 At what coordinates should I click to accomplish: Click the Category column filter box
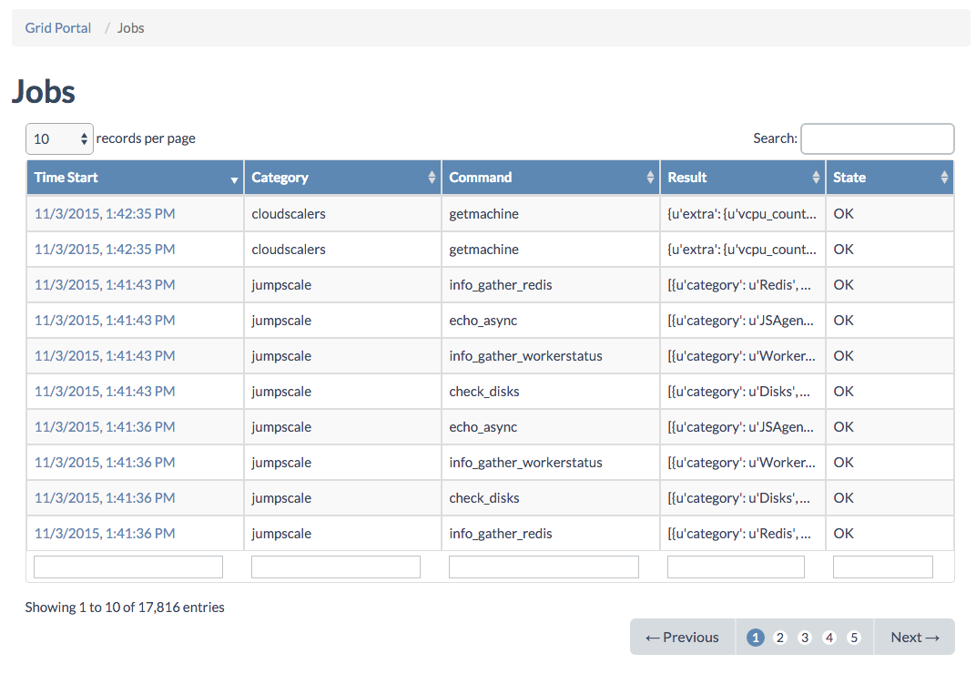tap(335, 567)
